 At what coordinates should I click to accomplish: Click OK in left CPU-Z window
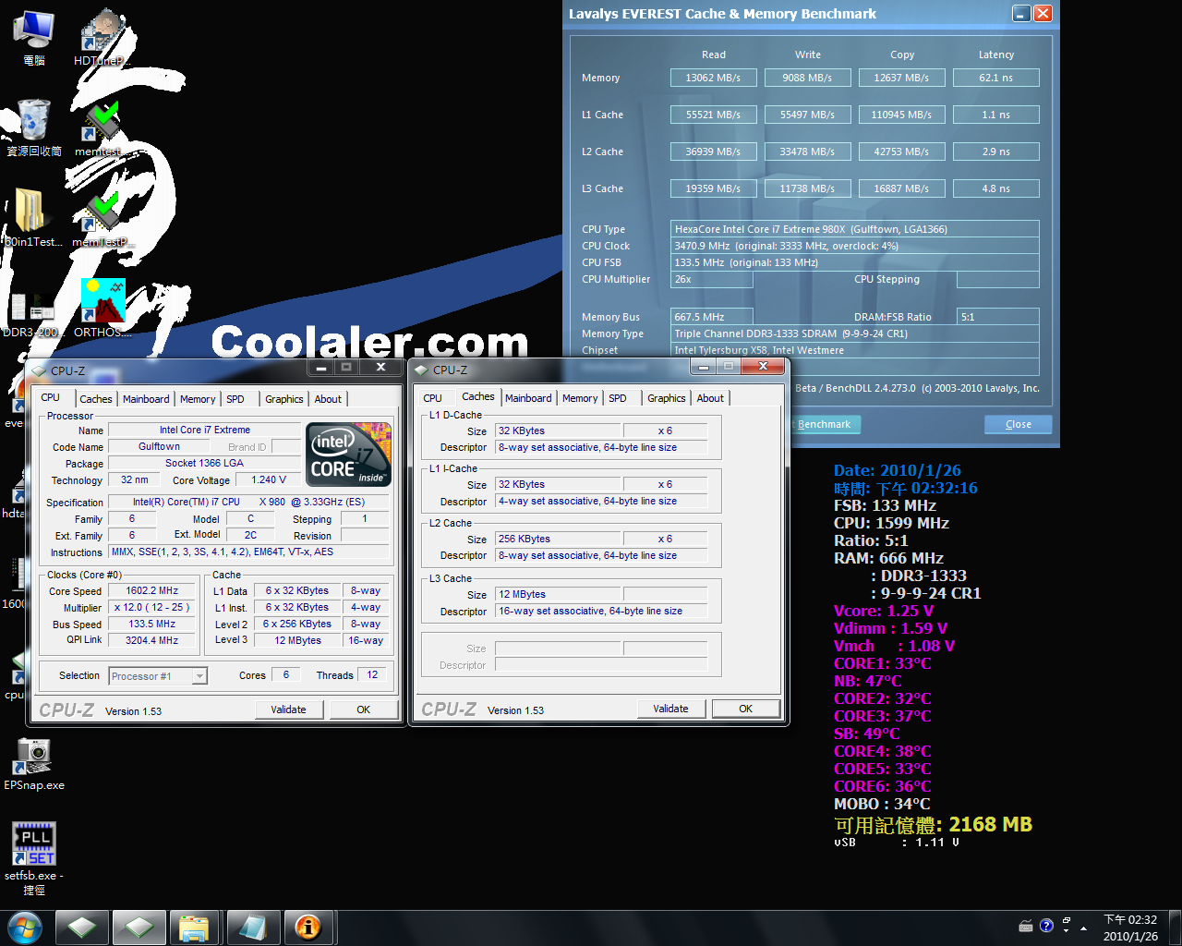pyautogui.click(x=364, y=709)
